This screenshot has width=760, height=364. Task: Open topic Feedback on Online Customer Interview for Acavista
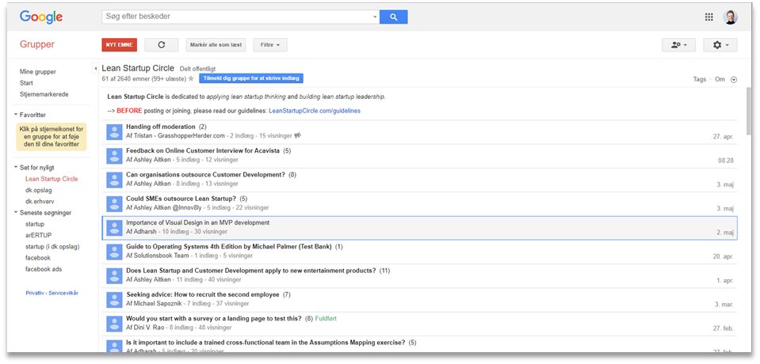(x=203, y=150)
